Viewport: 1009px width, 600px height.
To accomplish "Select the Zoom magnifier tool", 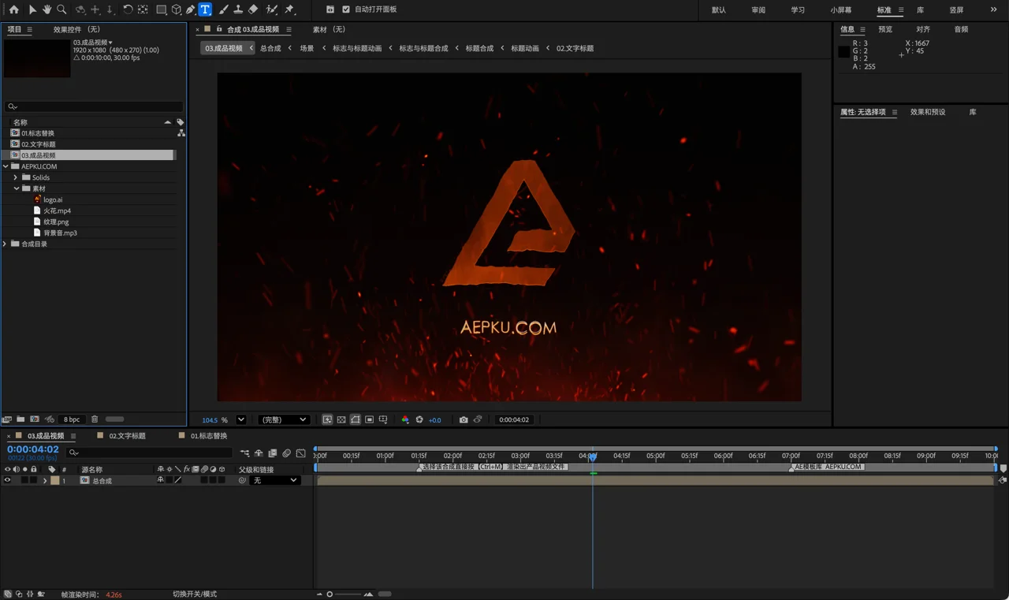I will [x=61, y=9].
